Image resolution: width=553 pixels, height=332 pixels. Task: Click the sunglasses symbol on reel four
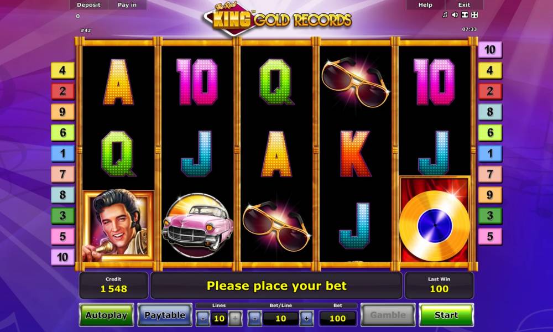(356, 82)
